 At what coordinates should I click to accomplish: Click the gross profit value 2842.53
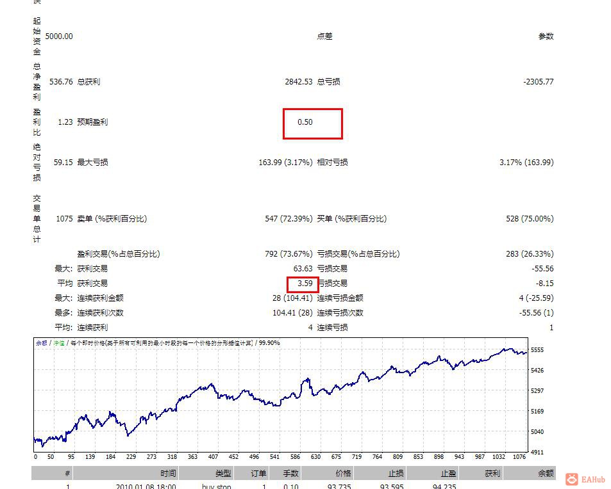click(299, 82)
